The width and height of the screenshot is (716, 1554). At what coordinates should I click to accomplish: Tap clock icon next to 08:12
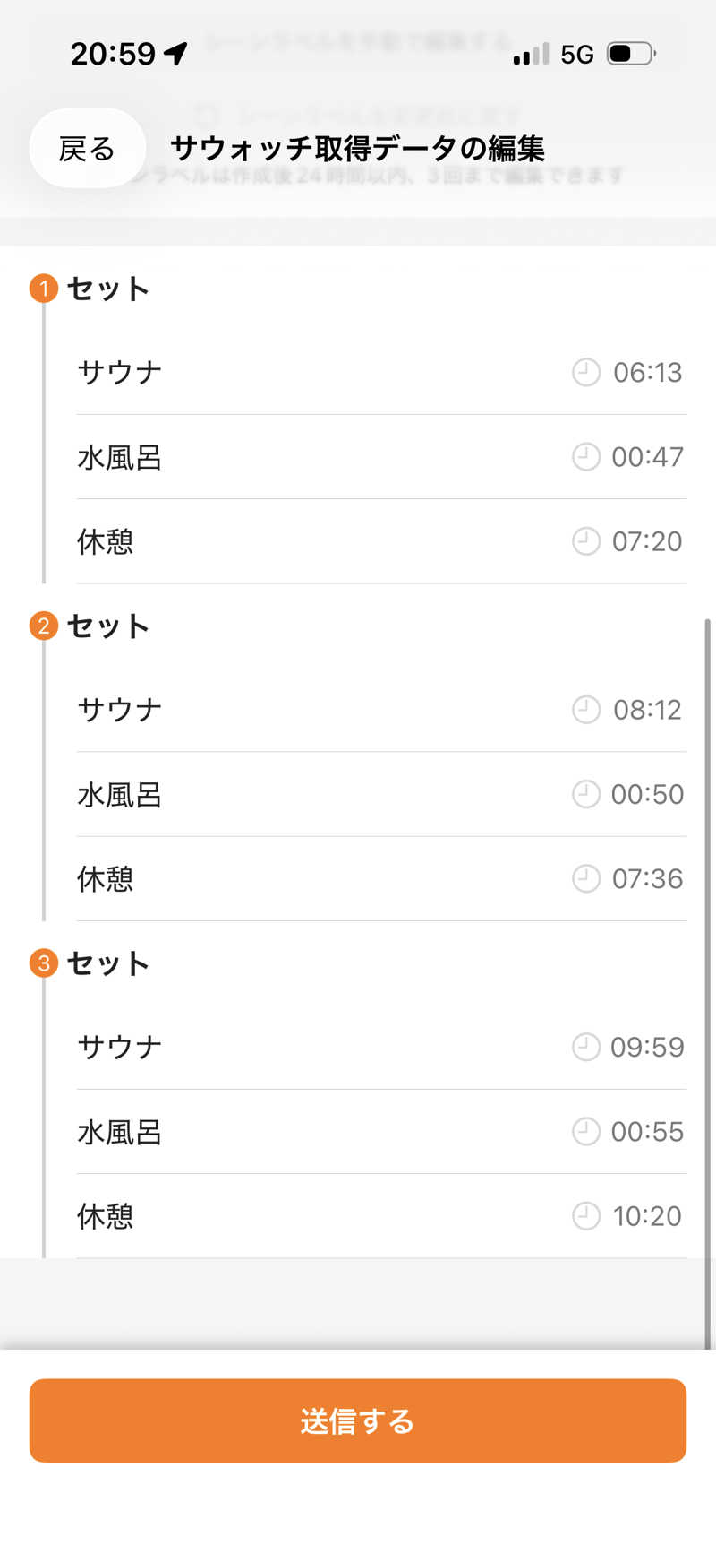(586, 710)
